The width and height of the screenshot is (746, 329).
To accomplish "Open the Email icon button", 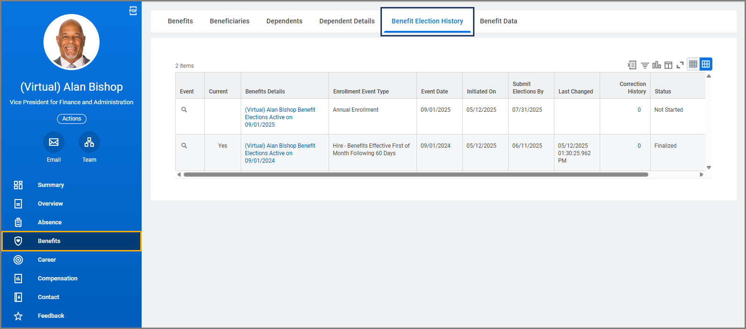I will (54, 142).
